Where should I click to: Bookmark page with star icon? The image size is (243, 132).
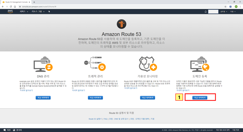coord(225,7)
